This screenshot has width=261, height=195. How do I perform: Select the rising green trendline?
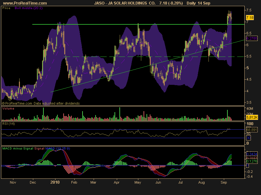[147, 66]
